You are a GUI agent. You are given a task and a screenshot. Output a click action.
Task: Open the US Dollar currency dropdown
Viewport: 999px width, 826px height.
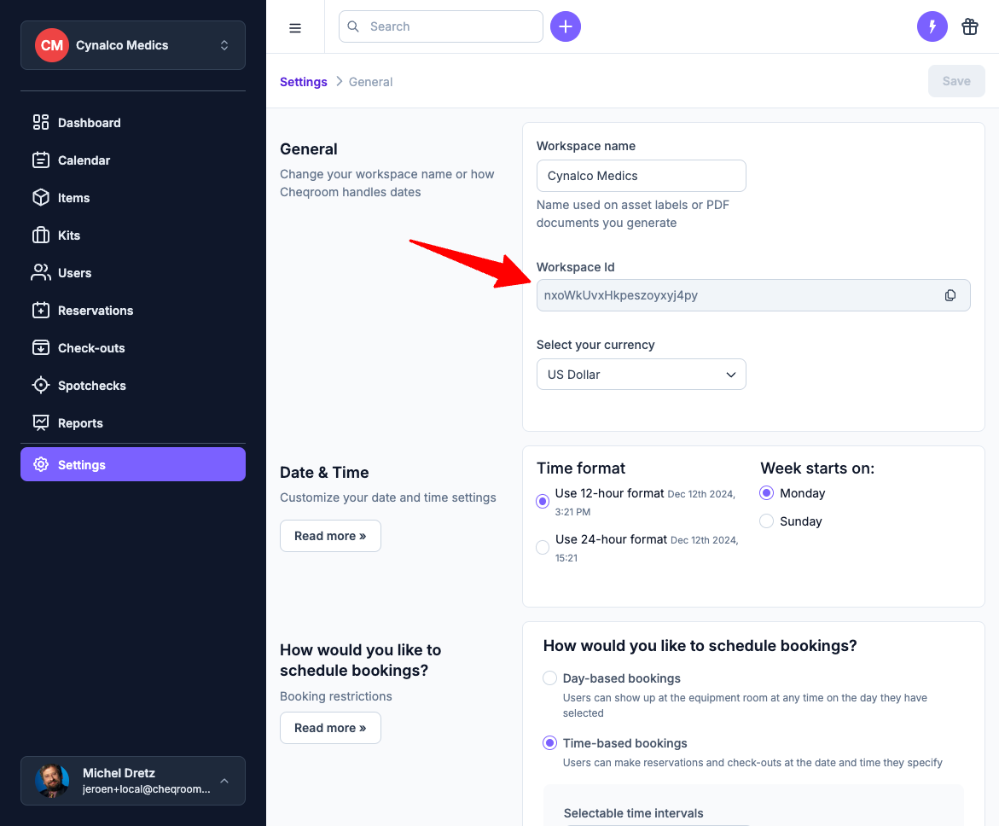point(641,375)
